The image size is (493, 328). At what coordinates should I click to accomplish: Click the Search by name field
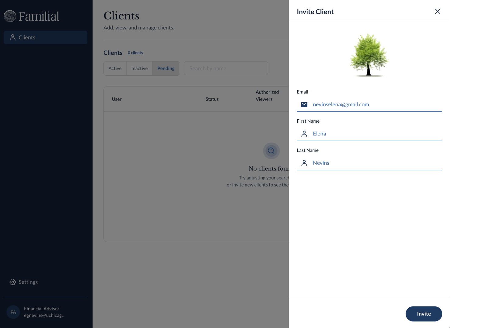click(226, 68)
